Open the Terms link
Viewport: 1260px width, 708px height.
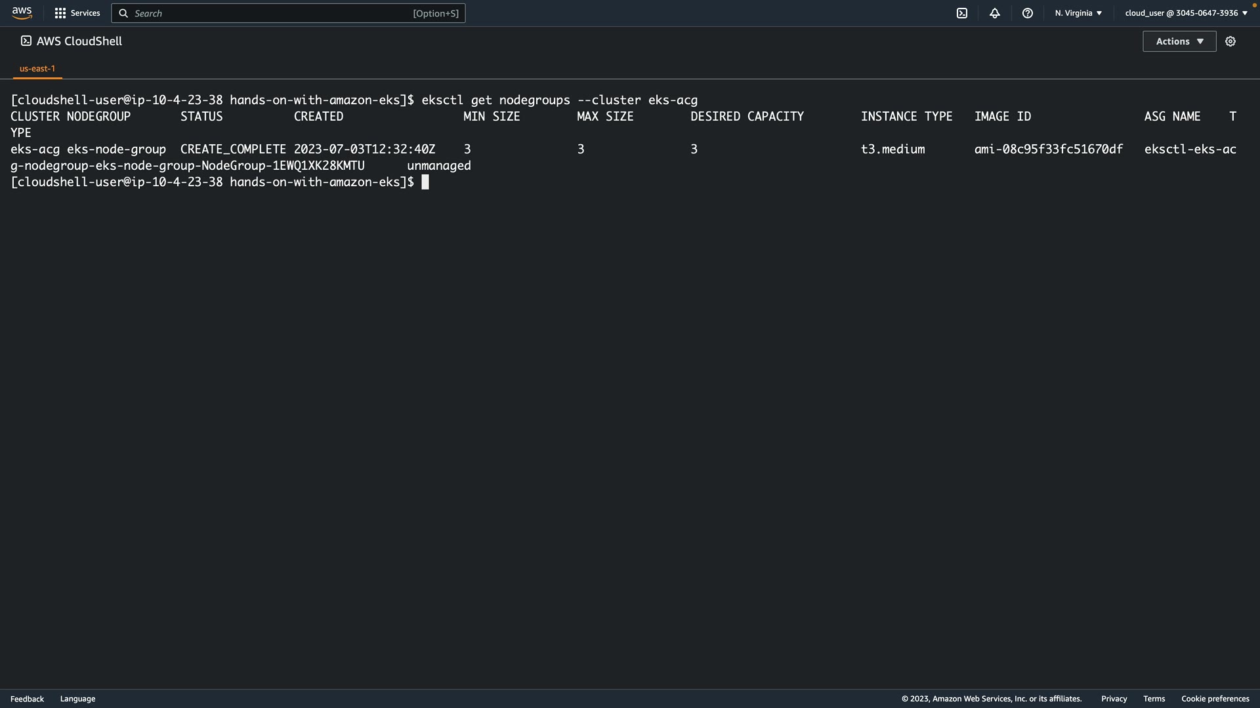(x=1154, y=699)
